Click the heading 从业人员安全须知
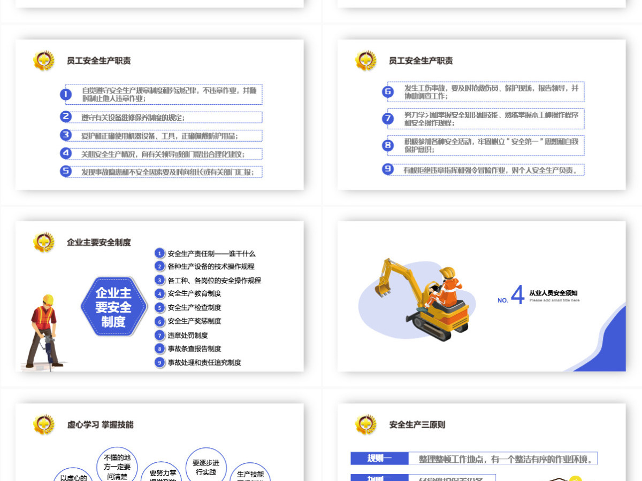This screenshot has height=481, width=642. pos(553,293)
